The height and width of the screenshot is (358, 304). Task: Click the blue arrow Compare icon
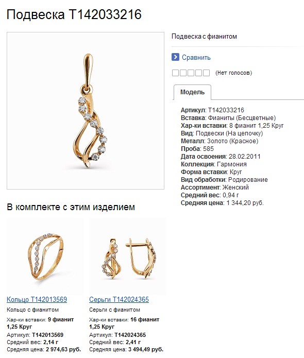coord(175,57)
